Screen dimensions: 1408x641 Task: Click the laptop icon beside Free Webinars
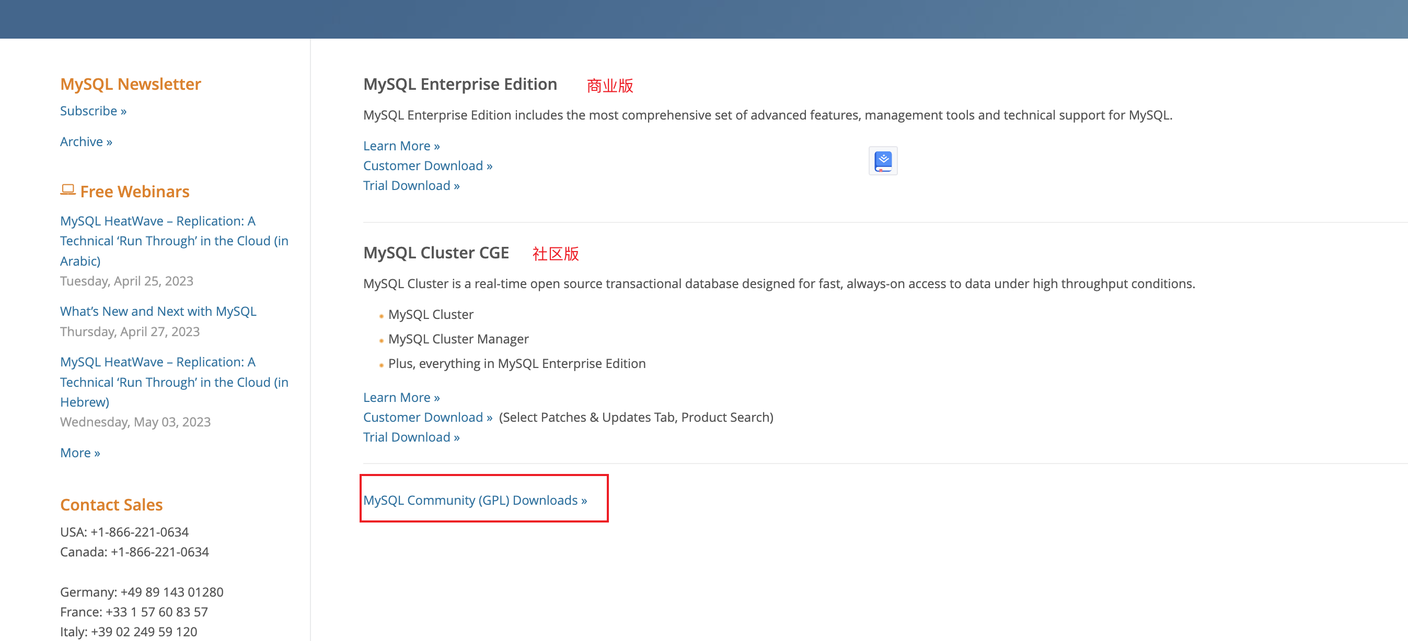(68, 190)
